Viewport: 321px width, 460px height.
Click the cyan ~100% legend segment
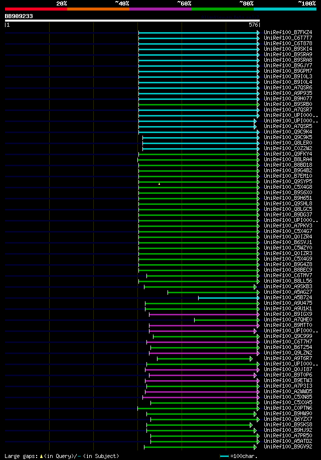(x=285, y=9)
